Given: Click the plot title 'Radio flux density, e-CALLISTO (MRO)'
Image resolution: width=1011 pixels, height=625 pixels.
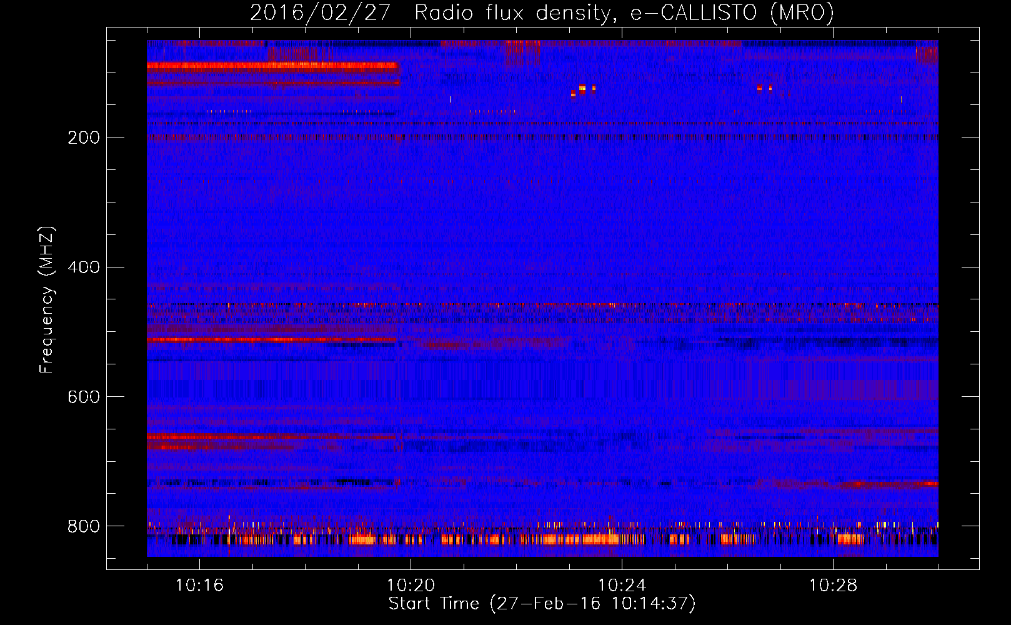Looking at the screenshot, I should tap(624, 13).
